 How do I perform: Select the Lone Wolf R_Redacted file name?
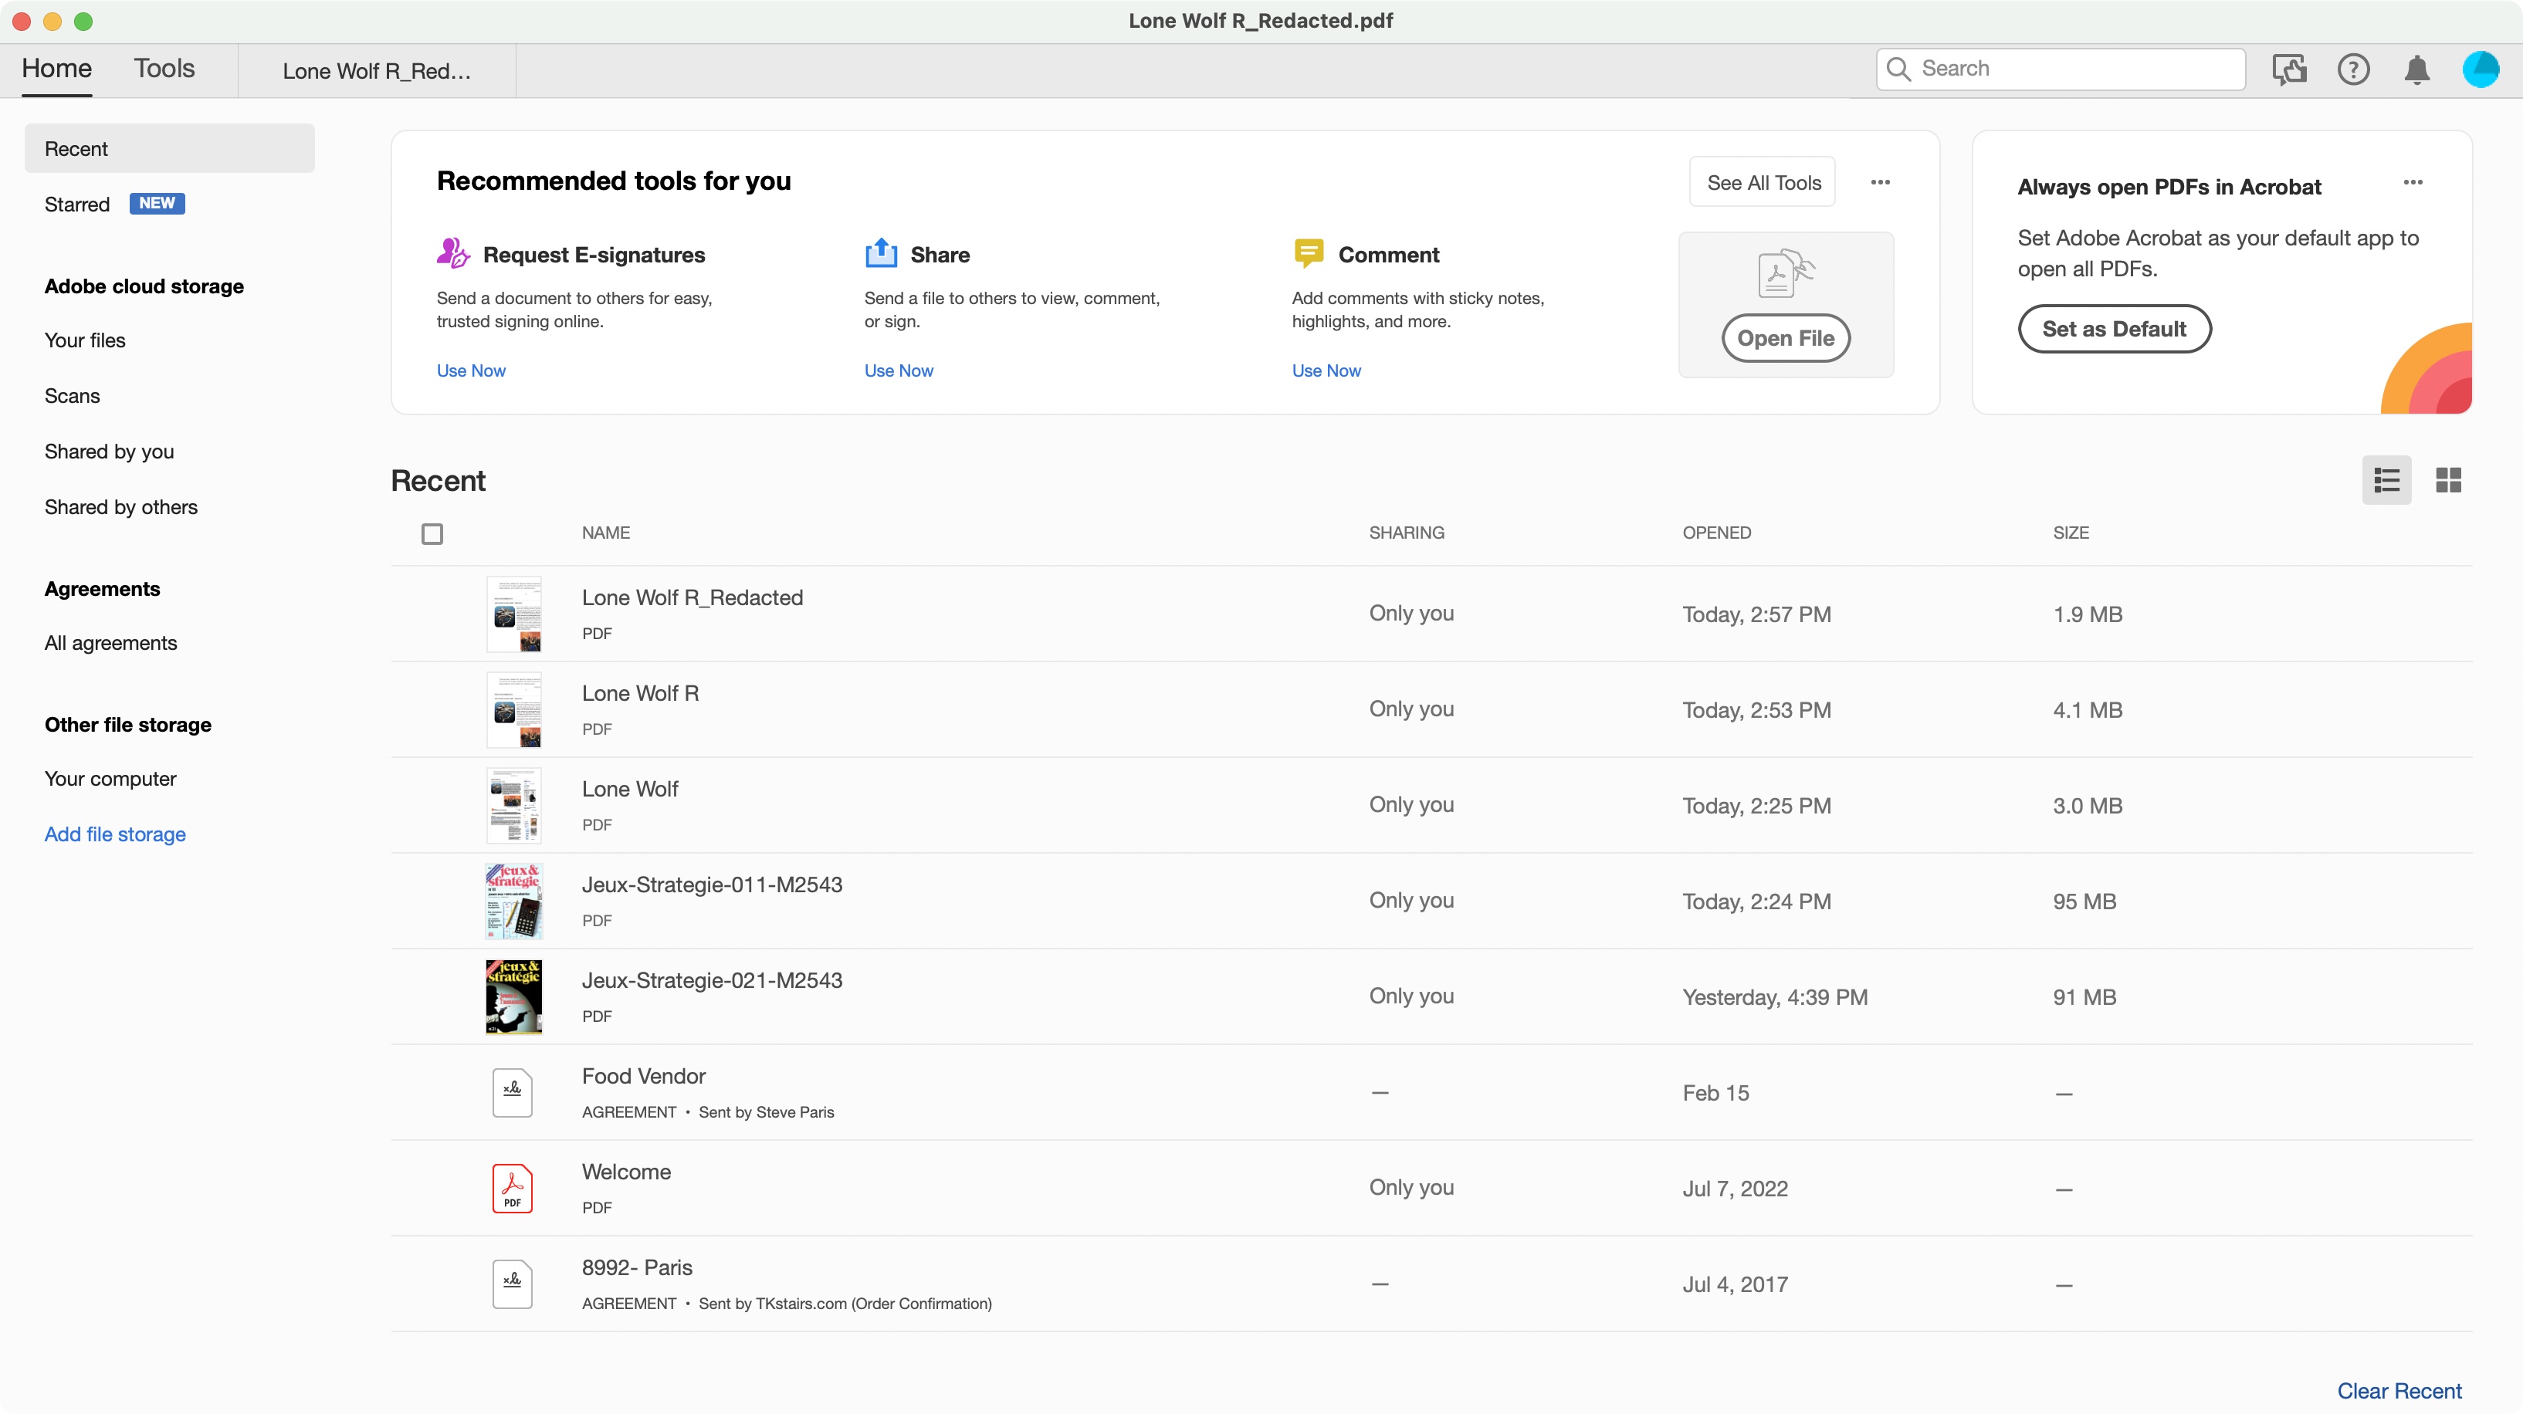click(x=693, y=597)
